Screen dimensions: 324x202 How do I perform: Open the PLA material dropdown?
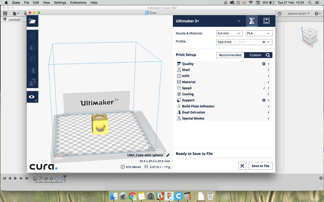pos(259,33)
